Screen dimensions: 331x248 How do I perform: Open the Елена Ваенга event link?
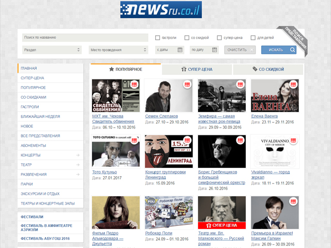tap(264, 116)
